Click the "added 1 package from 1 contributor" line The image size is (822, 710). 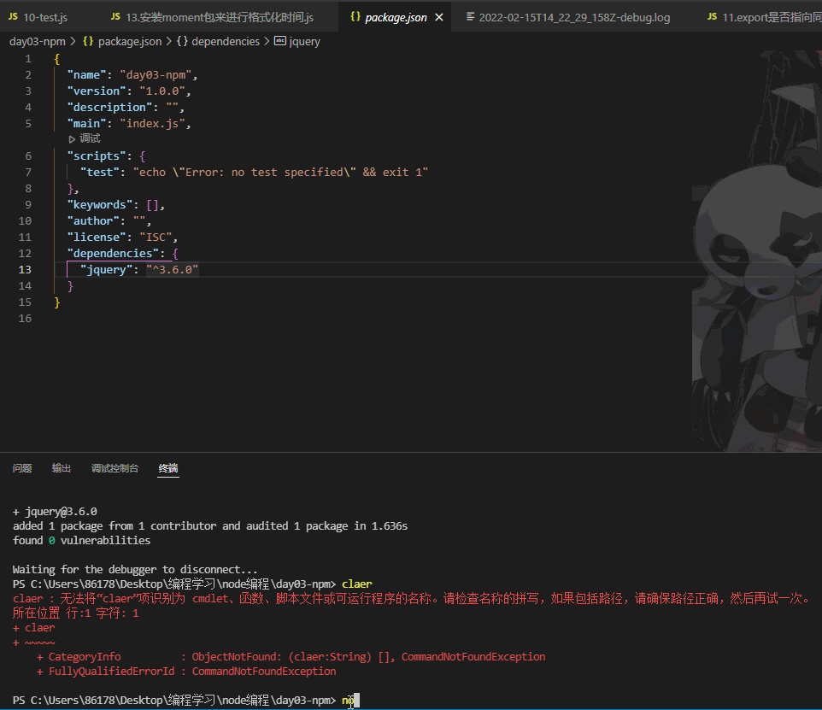pyautogui.click(x=209, y=526)
